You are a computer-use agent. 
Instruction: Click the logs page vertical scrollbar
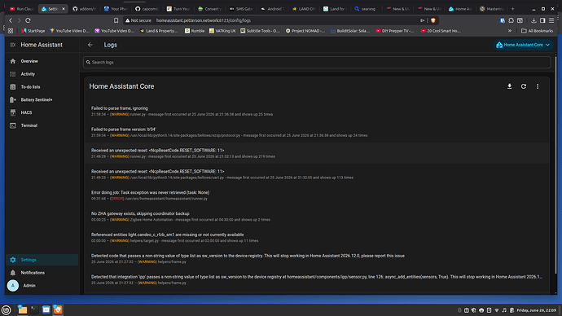(x=556, y=165)
